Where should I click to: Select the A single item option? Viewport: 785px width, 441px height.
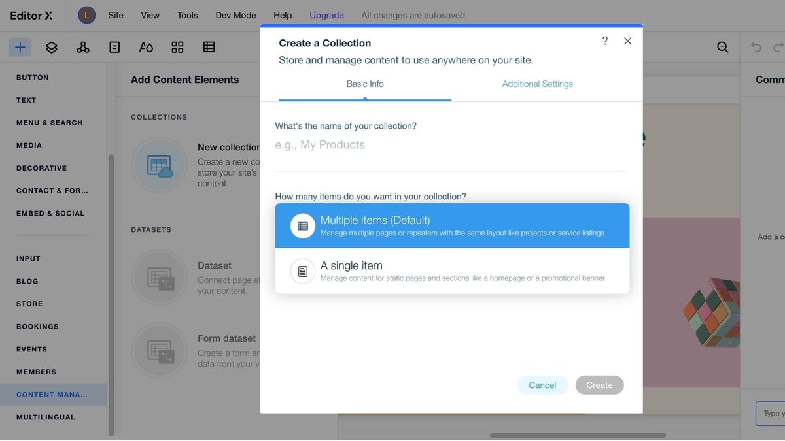pyautogui.click(x=452, y=271)
